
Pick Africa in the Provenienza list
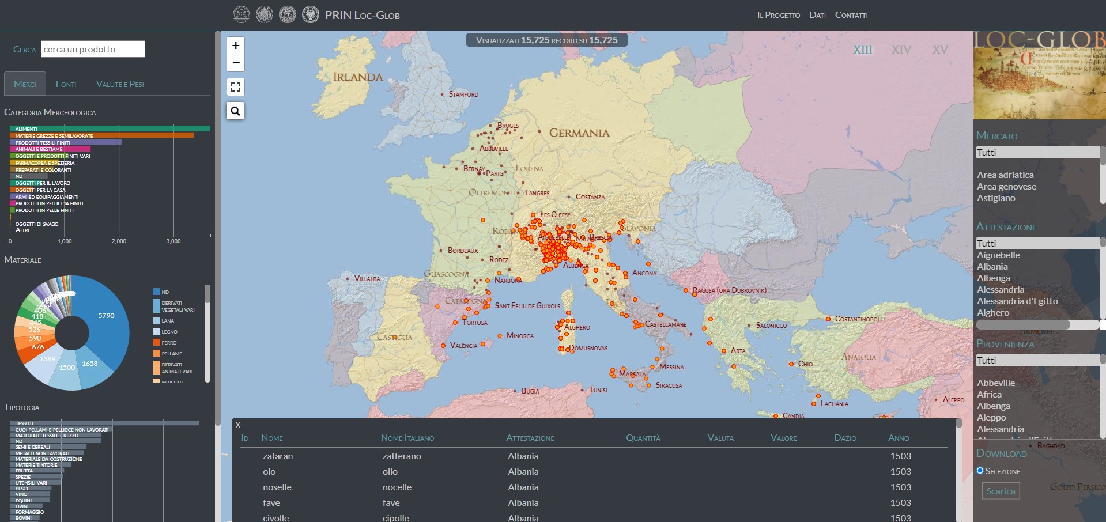(989, 395)
